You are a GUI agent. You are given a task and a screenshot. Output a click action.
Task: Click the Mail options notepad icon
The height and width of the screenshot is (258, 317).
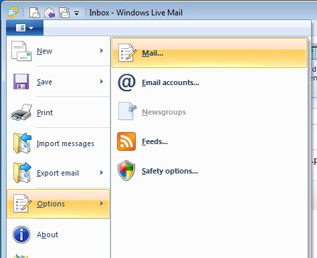pos(127,53)
